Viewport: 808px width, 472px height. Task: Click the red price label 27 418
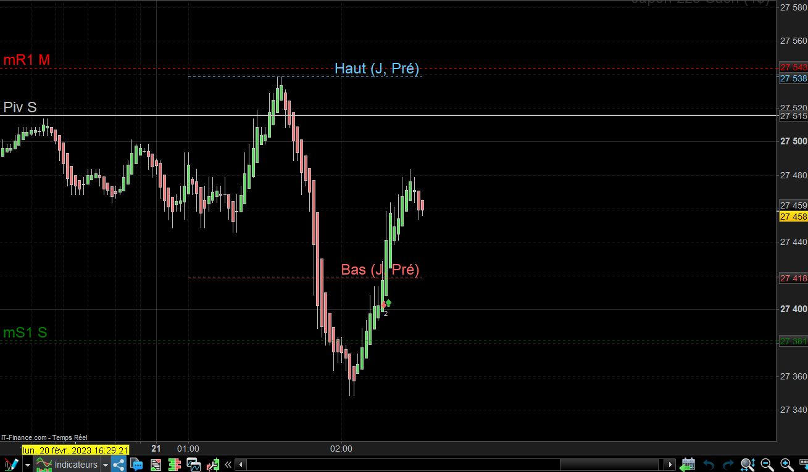pyautogui.click(x=793, y=278)
